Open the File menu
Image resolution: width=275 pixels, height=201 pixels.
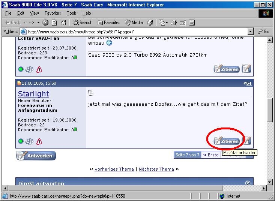pos(8,13)
